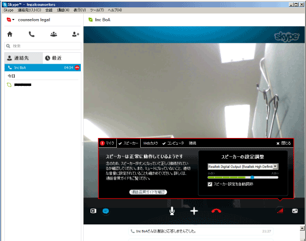Open the Home icon in sidebar
Image resolution: width=306 pixels, height=241 pixels.
(10, 34)
